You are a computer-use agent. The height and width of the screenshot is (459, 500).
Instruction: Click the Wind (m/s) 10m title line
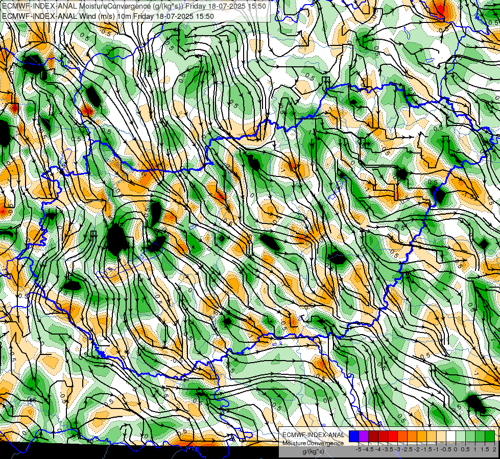click(x=108, y=16)
